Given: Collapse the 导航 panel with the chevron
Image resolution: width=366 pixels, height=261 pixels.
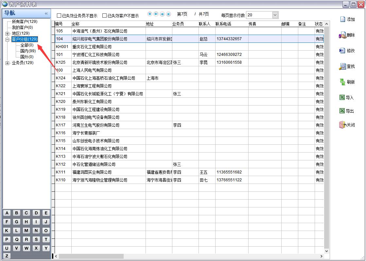Looking at the screenshot, I should [46, 13].
